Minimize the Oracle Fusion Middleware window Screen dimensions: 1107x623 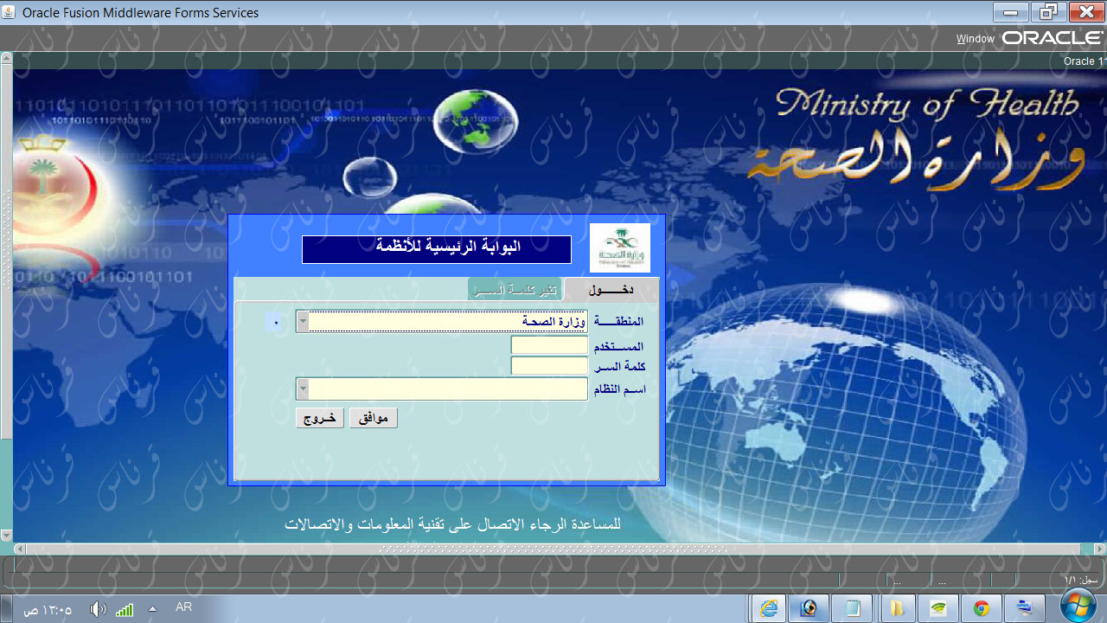1011,12
